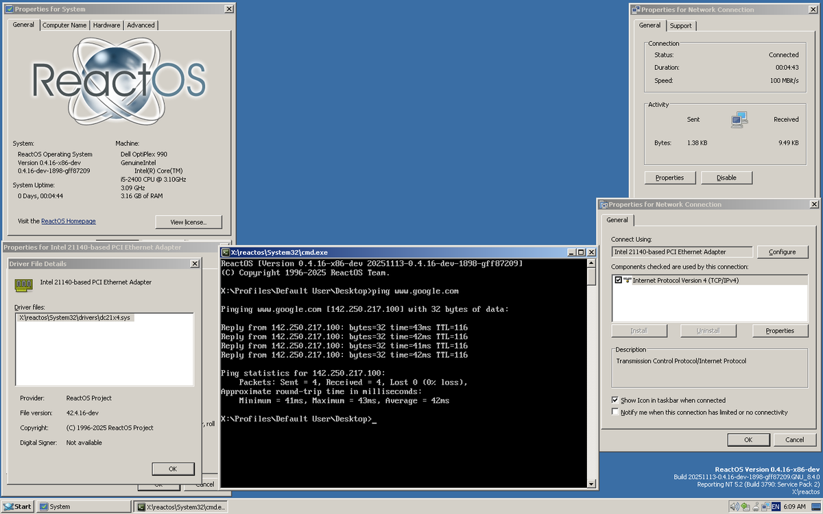Click the 6:09 AM system clock

point(795,506)
